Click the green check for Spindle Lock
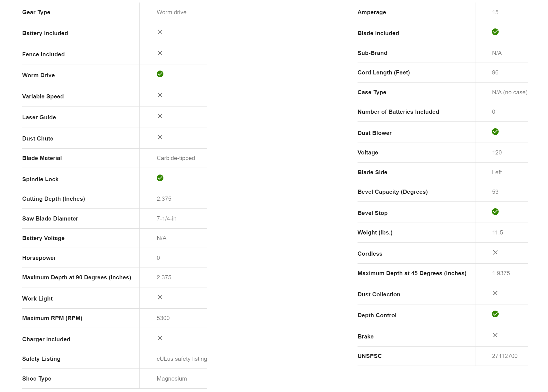 click(x=160, y=178)
